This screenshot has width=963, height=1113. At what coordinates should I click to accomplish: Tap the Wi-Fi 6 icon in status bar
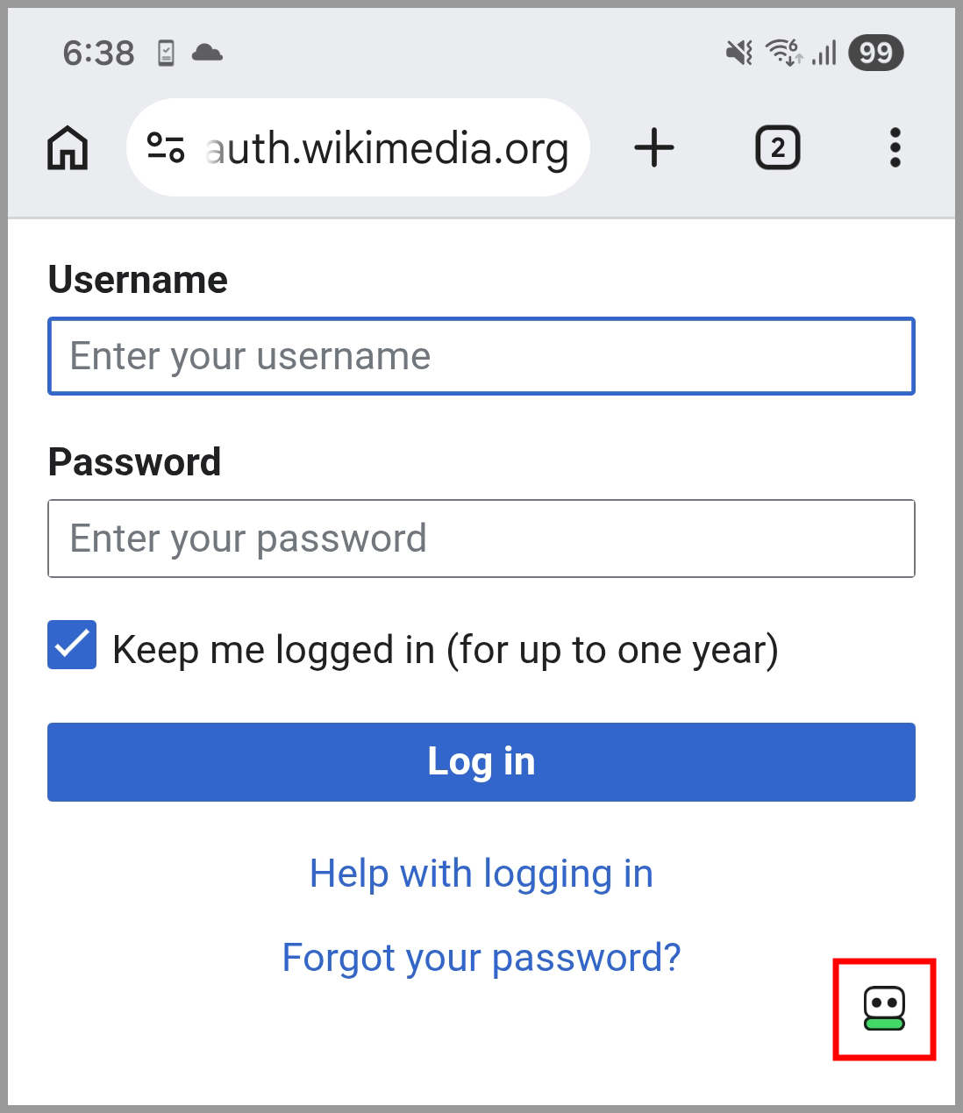(786, 53)
